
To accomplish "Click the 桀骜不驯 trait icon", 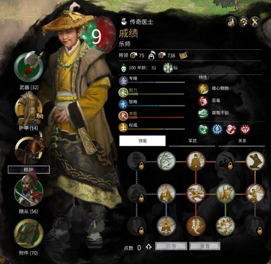I will [203, 113].
